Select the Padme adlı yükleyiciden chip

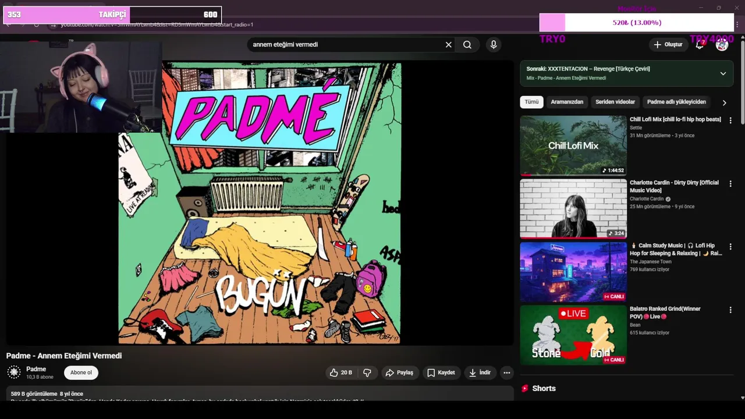click(676, 102)
